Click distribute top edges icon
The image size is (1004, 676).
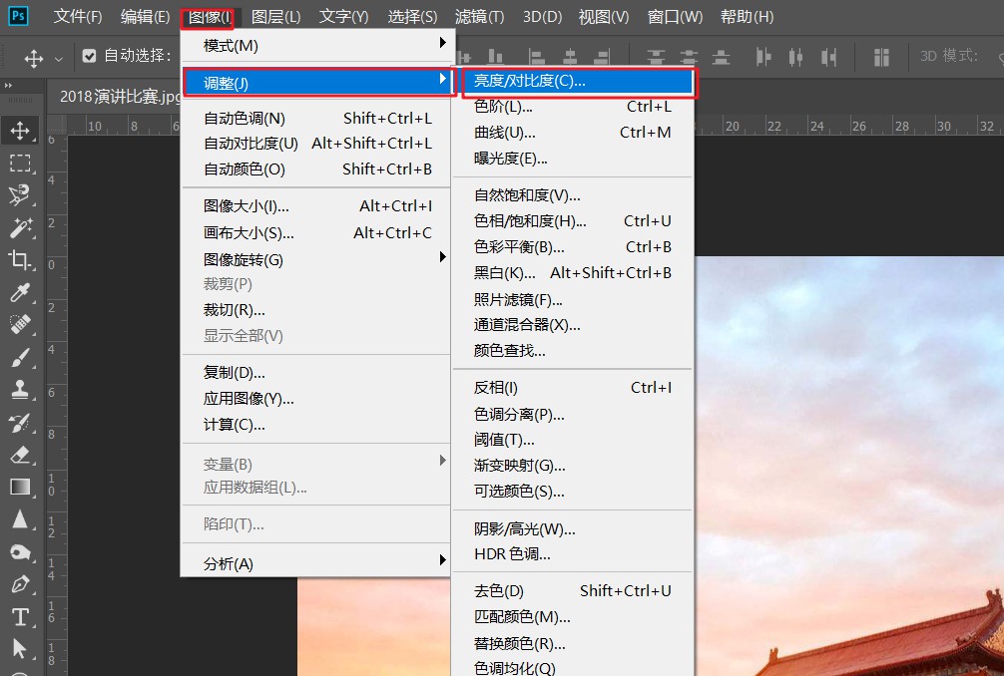[x=656, y=57]
